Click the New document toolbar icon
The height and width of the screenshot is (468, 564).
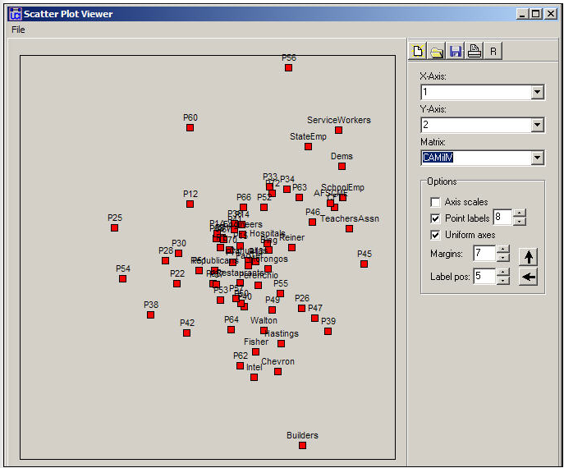(x=419, y=52)
